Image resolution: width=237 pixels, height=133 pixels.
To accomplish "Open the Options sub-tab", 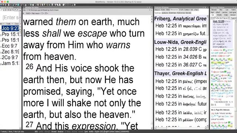I will click(x=188, y=13).
